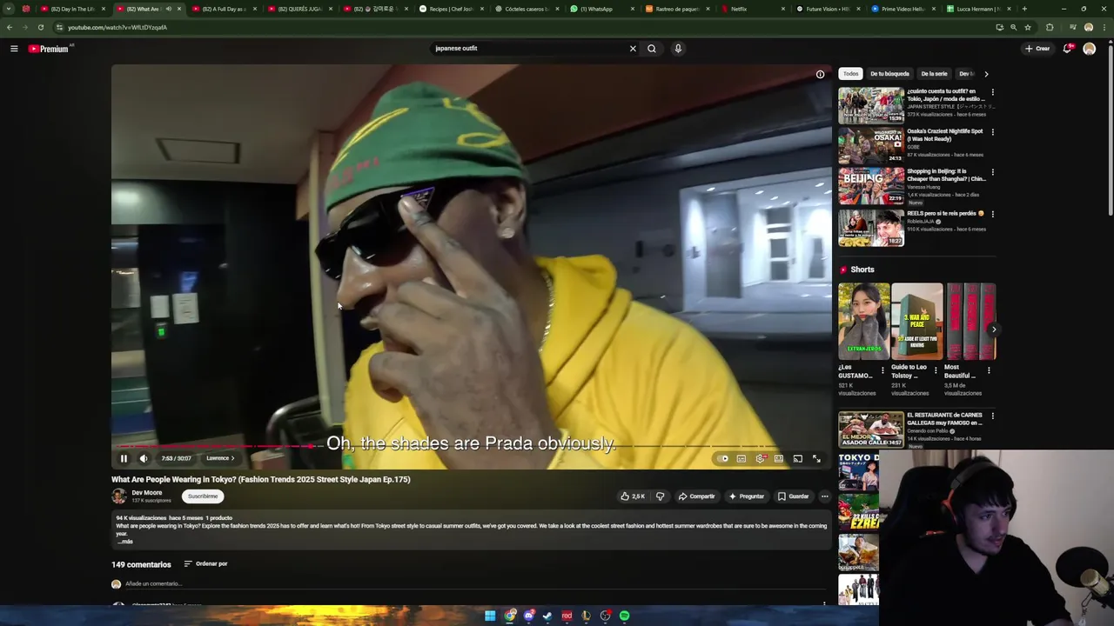Open Steam from the taskbar

(547, 616)
